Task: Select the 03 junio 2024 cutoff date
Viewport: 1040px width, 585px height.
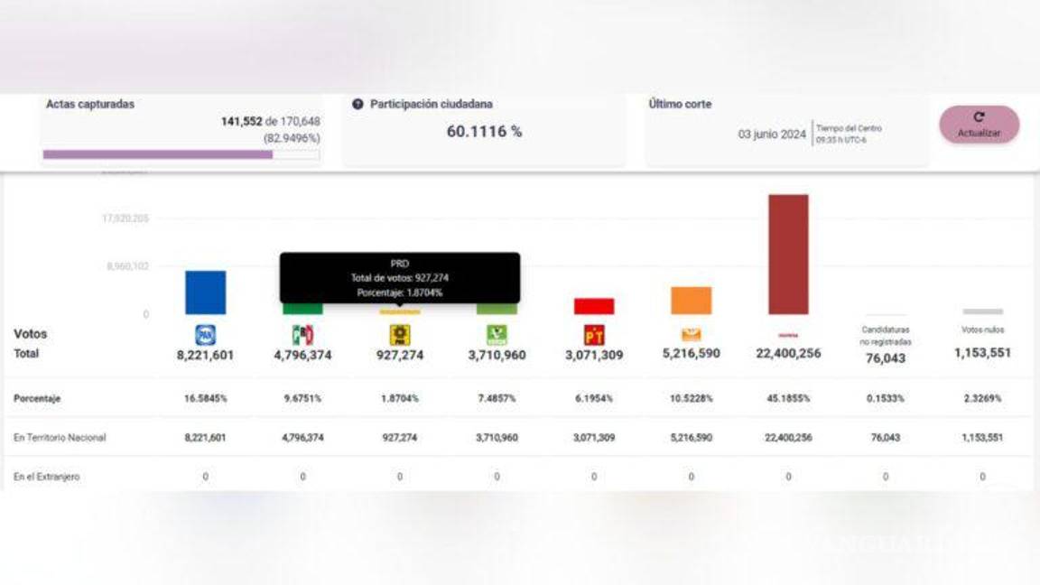Action: [772, 135]
